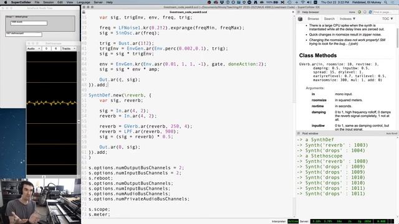Click the Class Methods heading

coord(318,55)
